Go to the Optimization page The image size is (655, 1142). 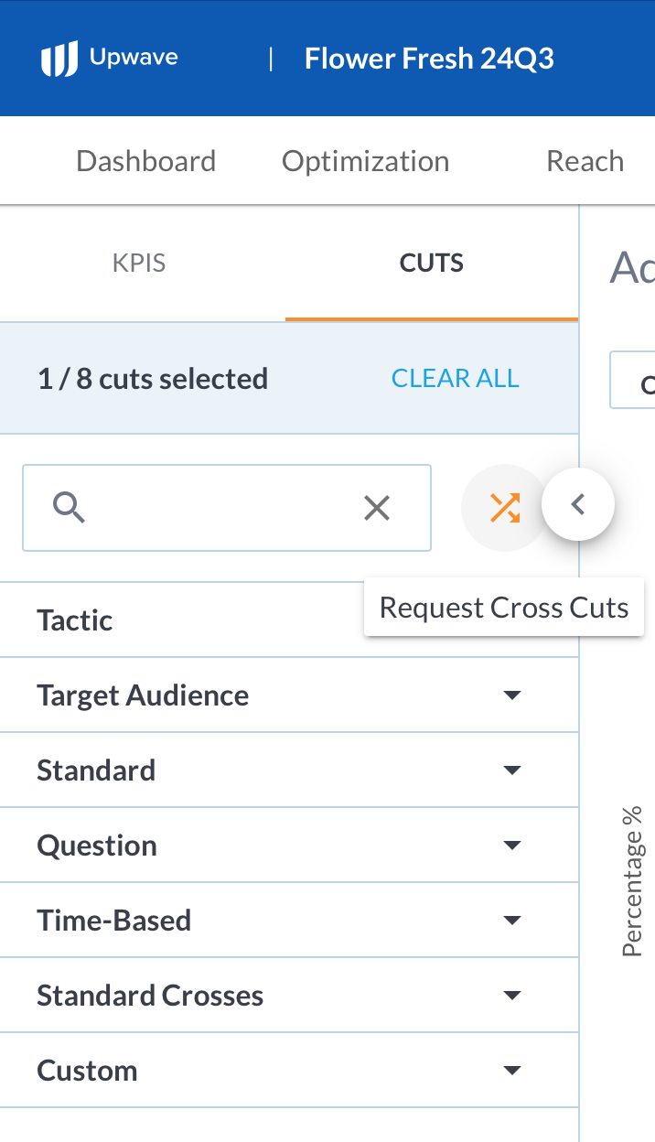pyautogui.click(x=365, y=161)
